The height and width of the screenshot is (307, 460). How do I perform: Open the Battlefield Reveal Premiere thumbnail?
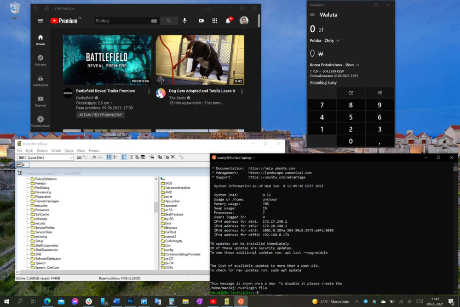tap(107, 60)
